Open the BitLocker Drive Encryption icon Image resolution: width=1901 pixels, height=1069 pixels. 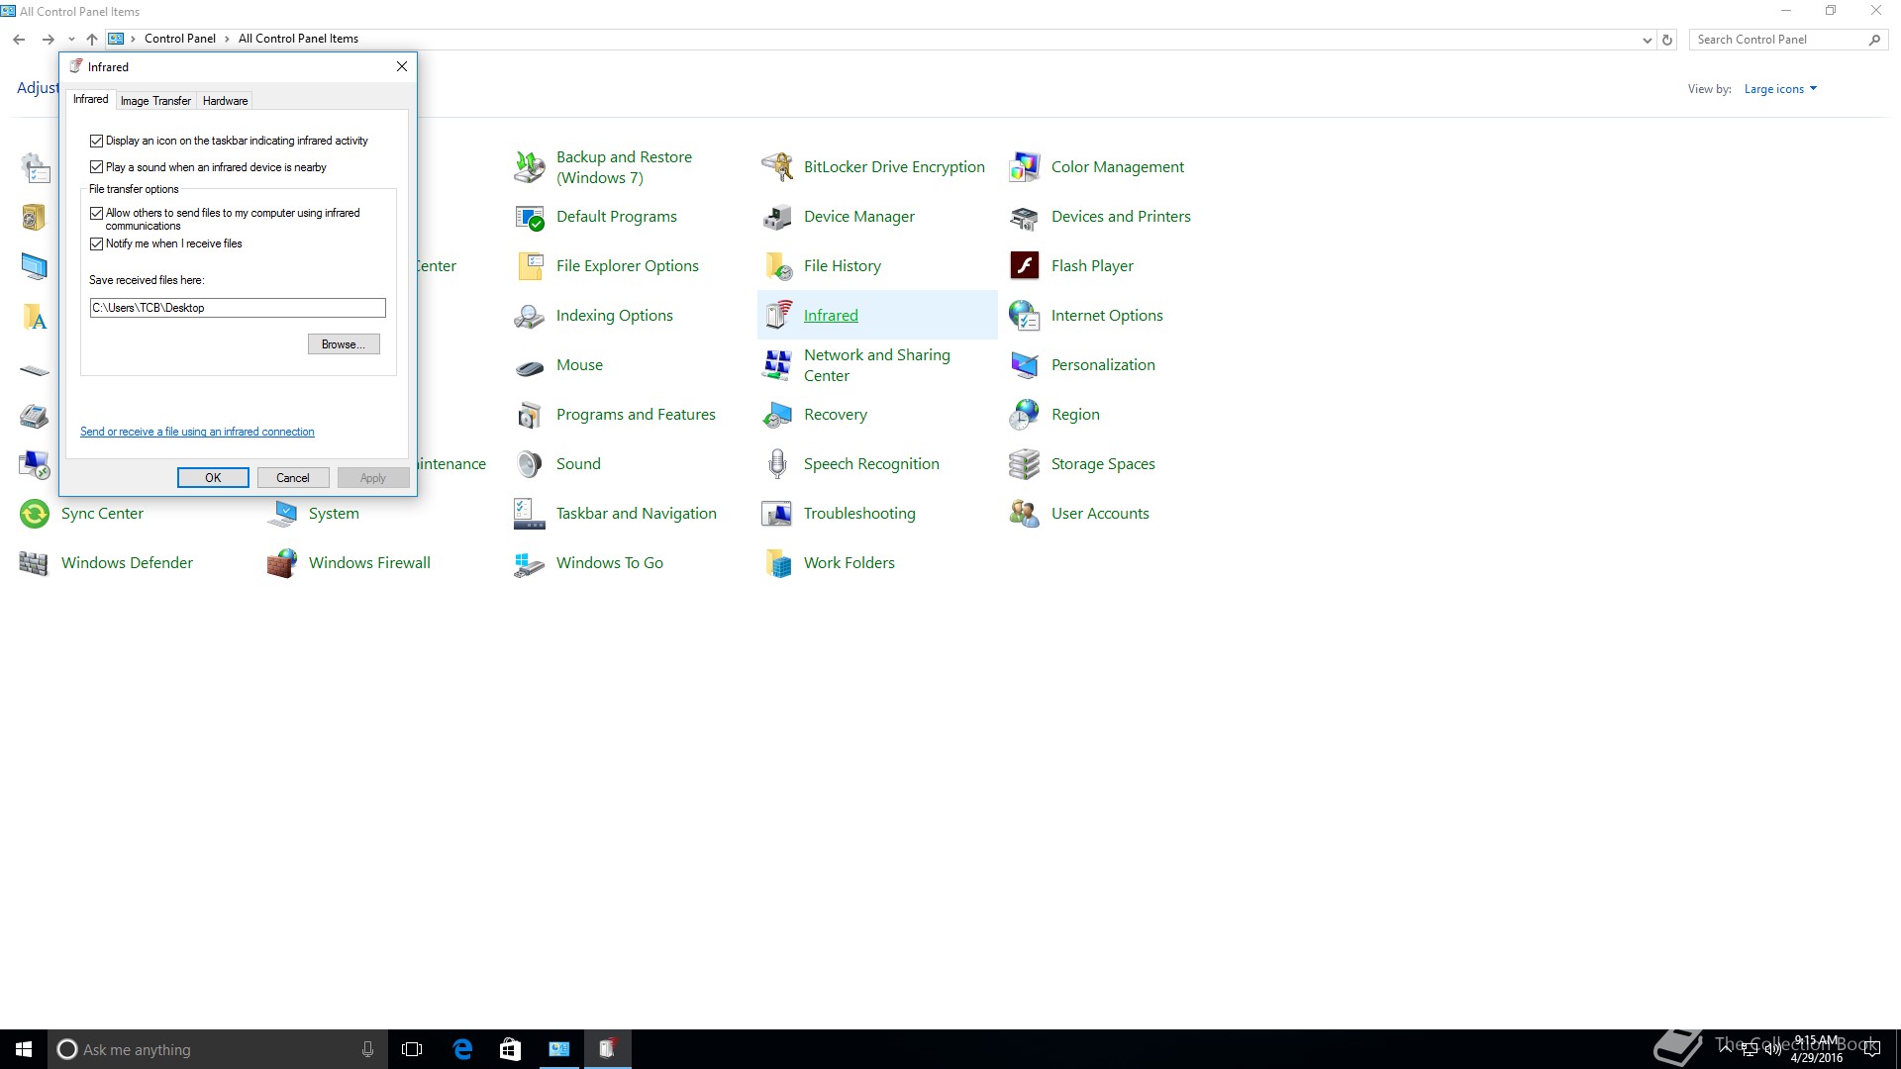point(777,167)
